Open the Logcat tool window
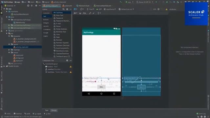210x118 pixels. [x=37, y=114]
